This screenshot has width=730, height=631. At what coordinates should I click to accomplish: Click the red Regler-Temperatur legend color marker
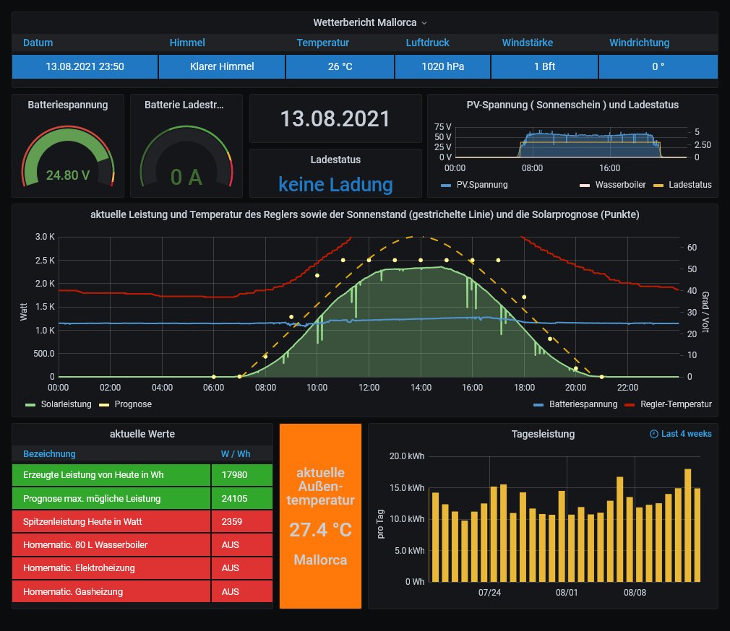click(x=629, y=404)
